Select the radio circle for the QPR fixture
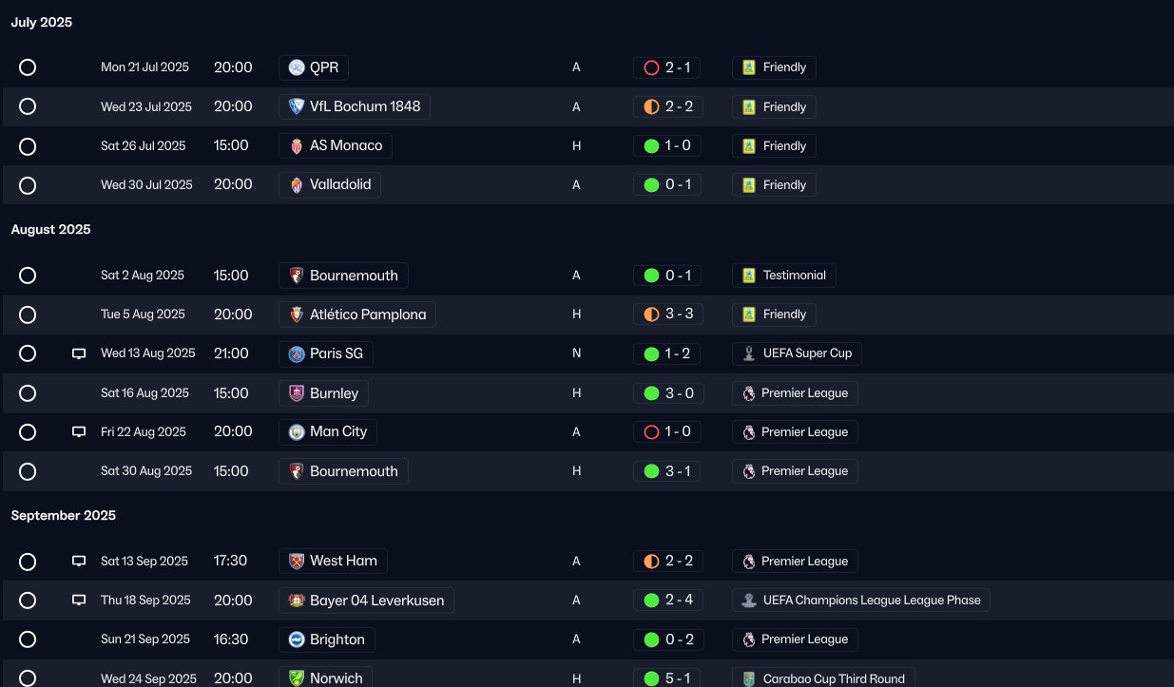 (28, 67)
